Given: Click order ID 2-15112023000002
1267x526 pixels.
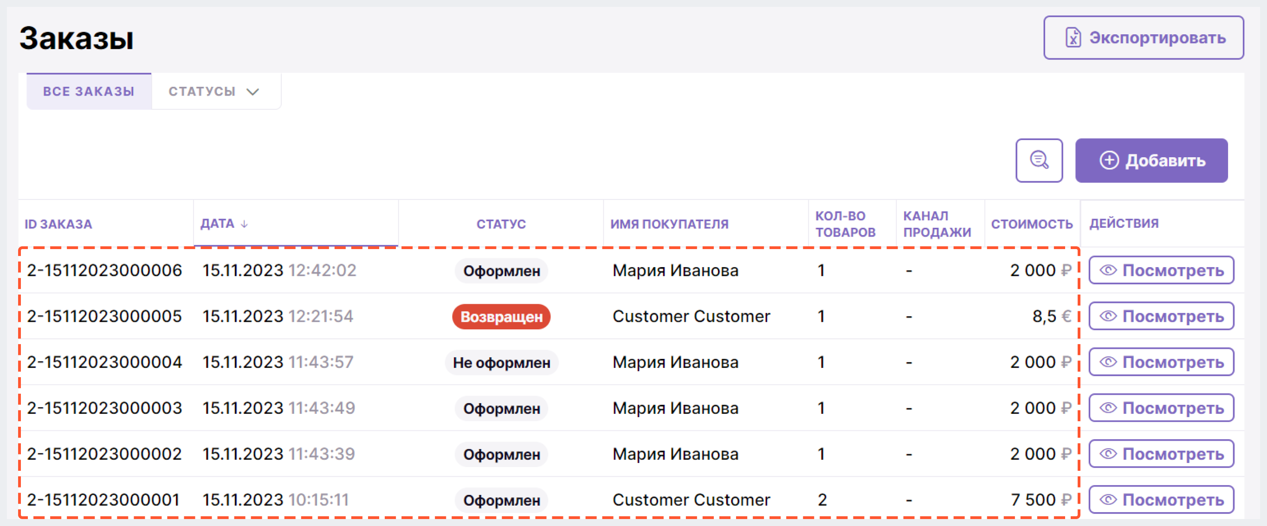Looking at the screenshot, I should (x=104, y=454).
